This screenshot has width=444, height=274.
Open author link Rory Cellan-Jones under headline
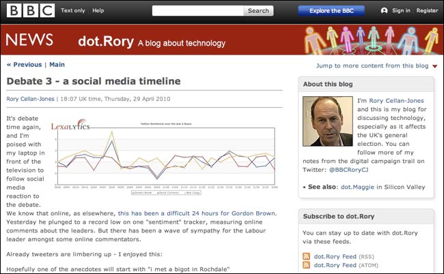click(30, 99)
